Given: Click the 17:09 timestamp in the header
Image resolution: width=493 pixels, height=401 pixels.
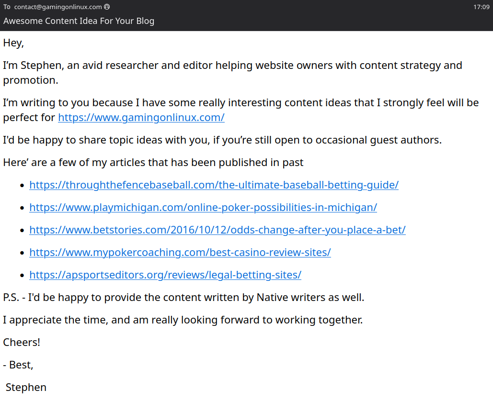Looking at the screenshot, I should [481, 7].
